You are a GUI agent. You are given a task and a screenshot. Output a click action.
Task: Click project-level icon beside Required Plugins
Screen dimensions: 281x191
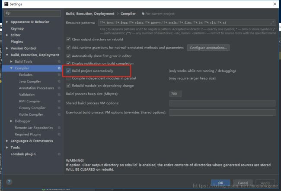pyautogui.click(x=59, y=134)
